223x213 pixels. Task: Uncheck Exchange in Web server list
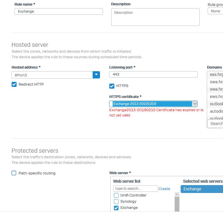click(x=116, y=208)
